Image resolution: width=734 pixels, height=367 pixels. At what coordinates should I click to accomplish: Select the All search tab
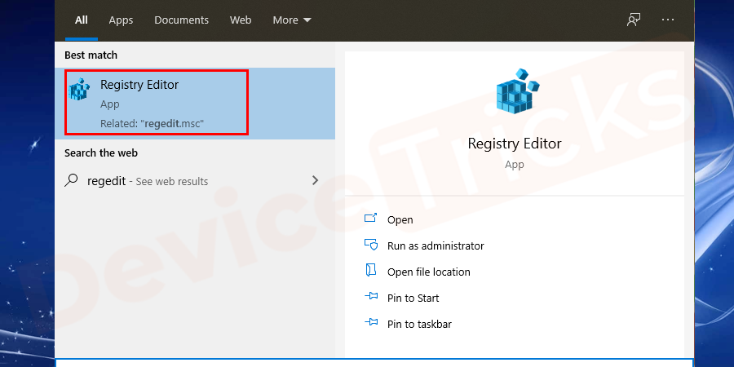[82, 20]
